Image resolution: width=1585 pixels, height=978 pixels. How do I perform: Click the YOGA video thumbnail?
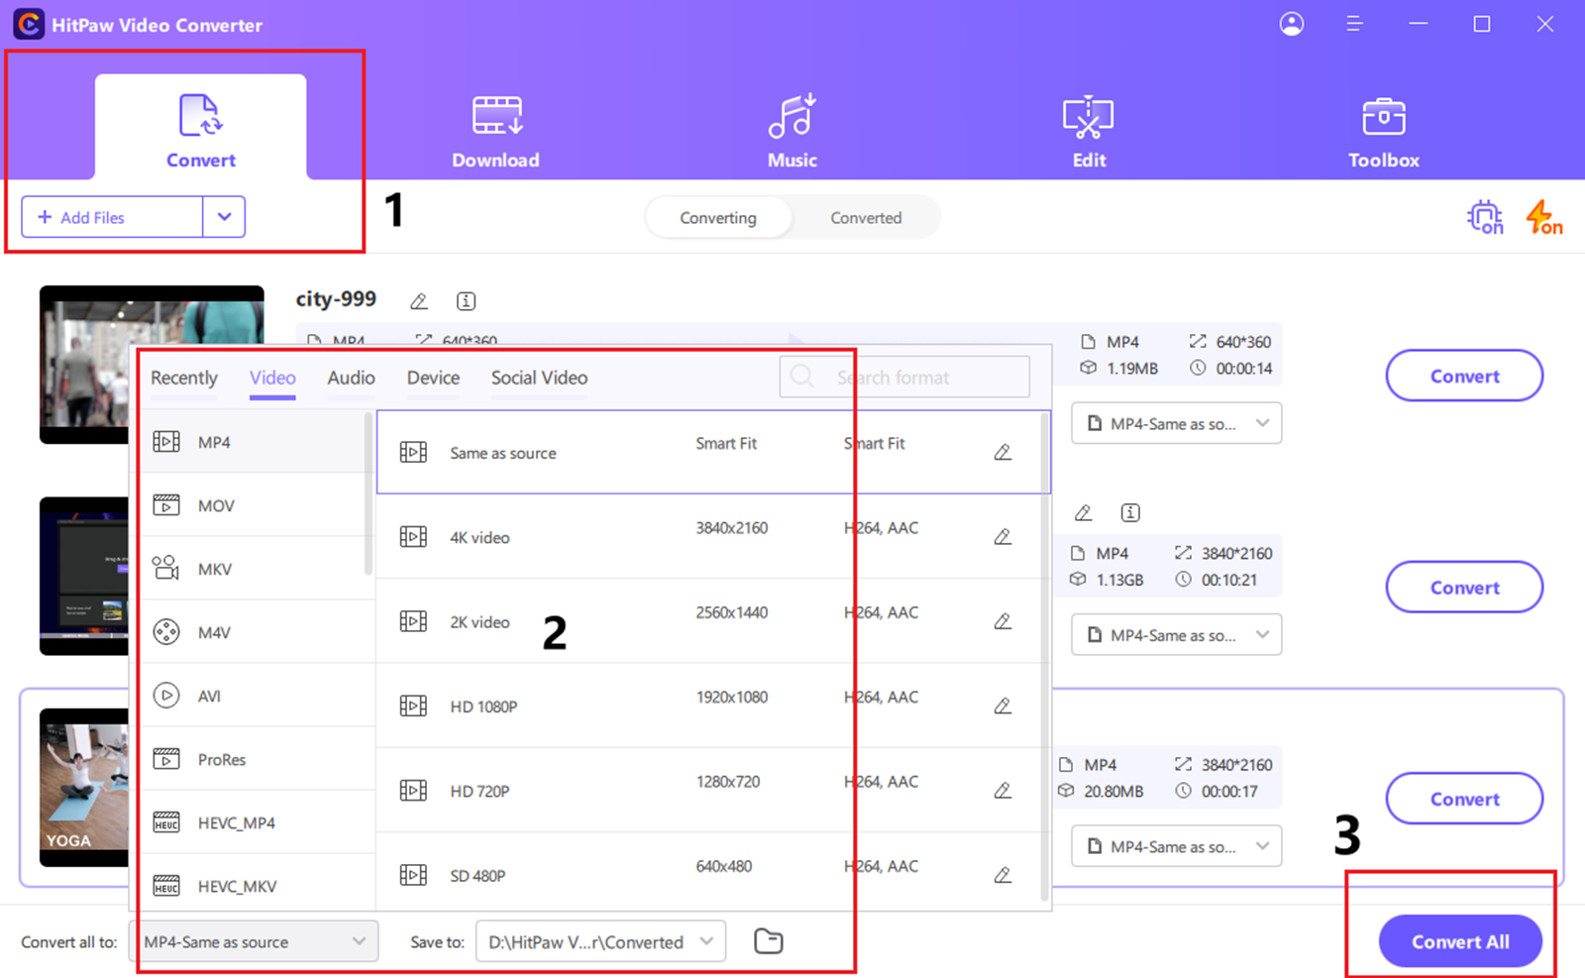[84, 788]
